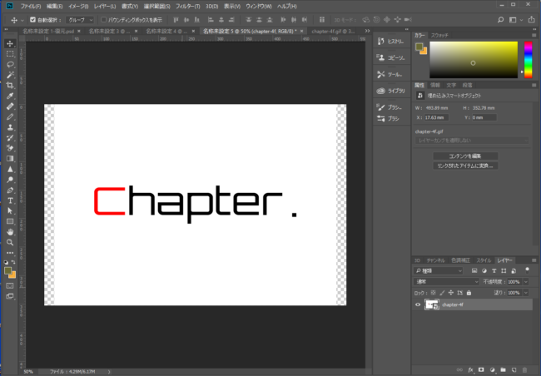Screen dimensions: 541x376
Task: Open the Layers panel options menu
Action: (x=534, y=260)
